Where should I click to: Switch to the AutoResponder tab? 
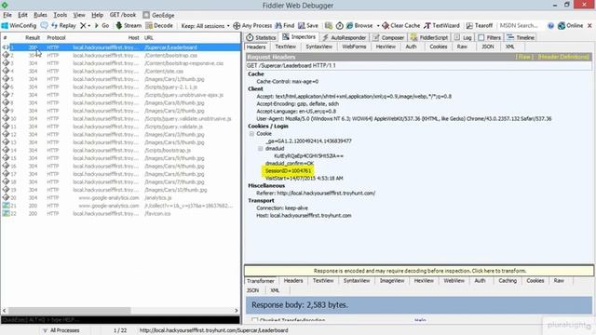point(345,37)
